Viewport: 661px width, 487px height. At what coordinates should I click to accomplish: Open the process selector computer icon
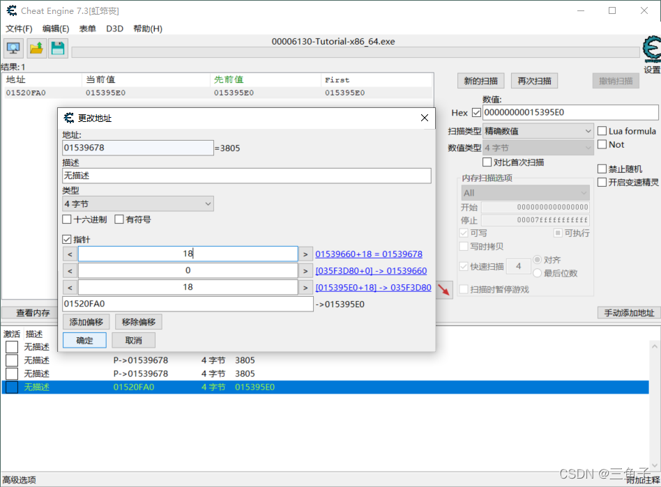pos(13,49)
